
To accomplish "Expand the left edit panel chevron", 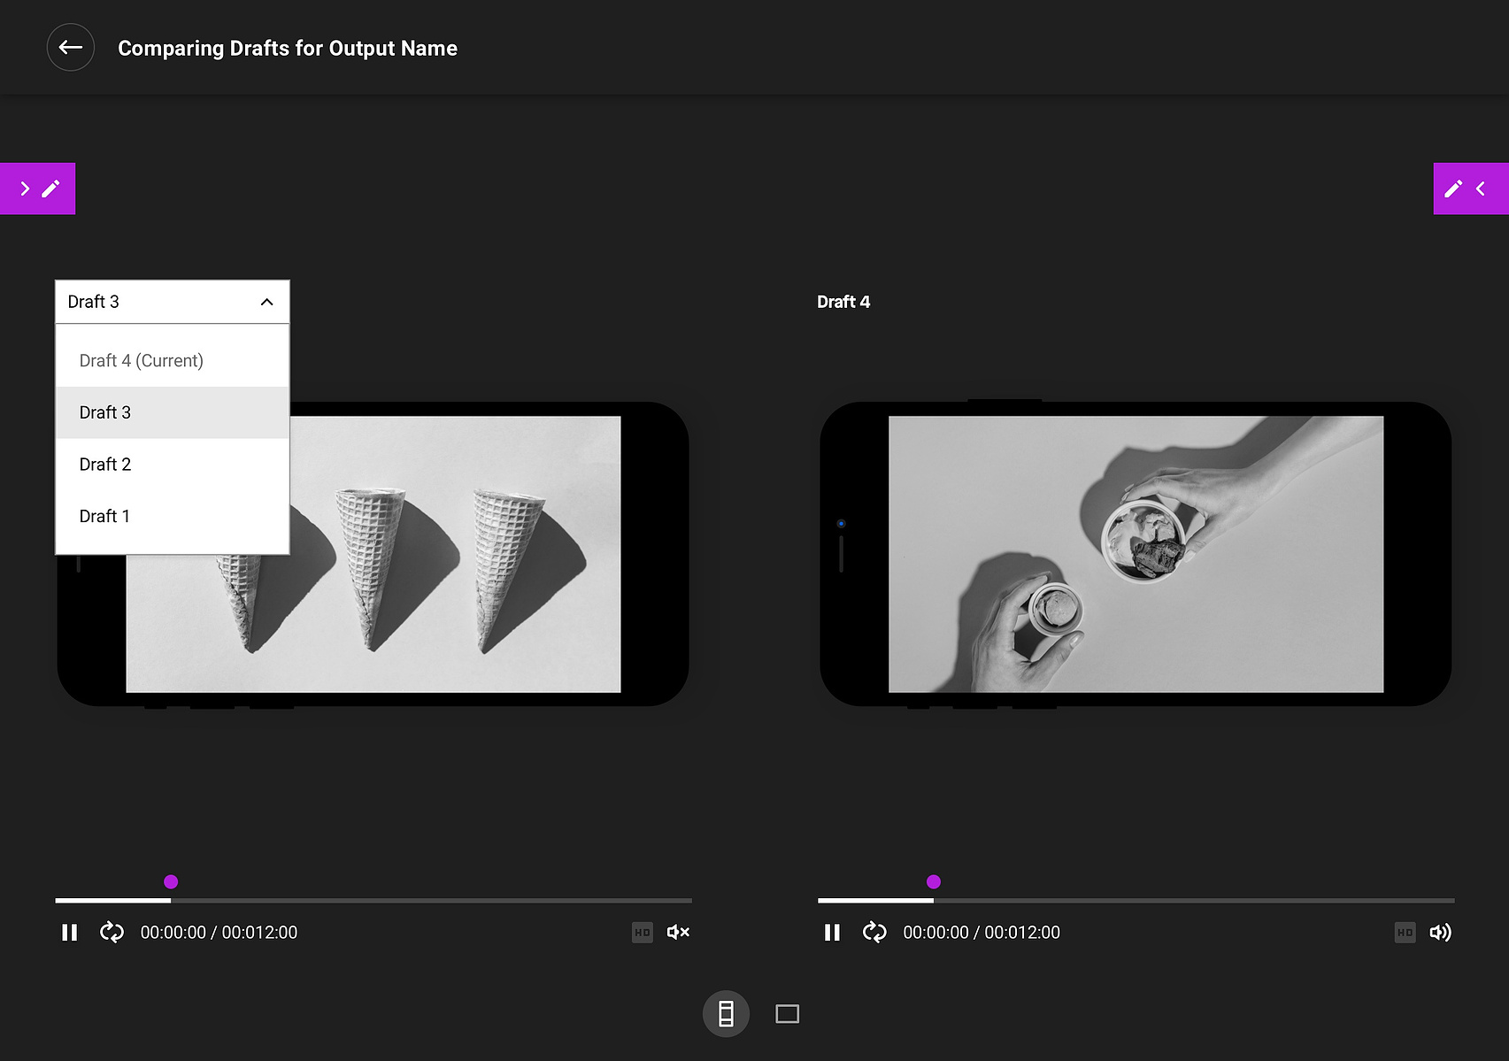I will pos(25,188).
